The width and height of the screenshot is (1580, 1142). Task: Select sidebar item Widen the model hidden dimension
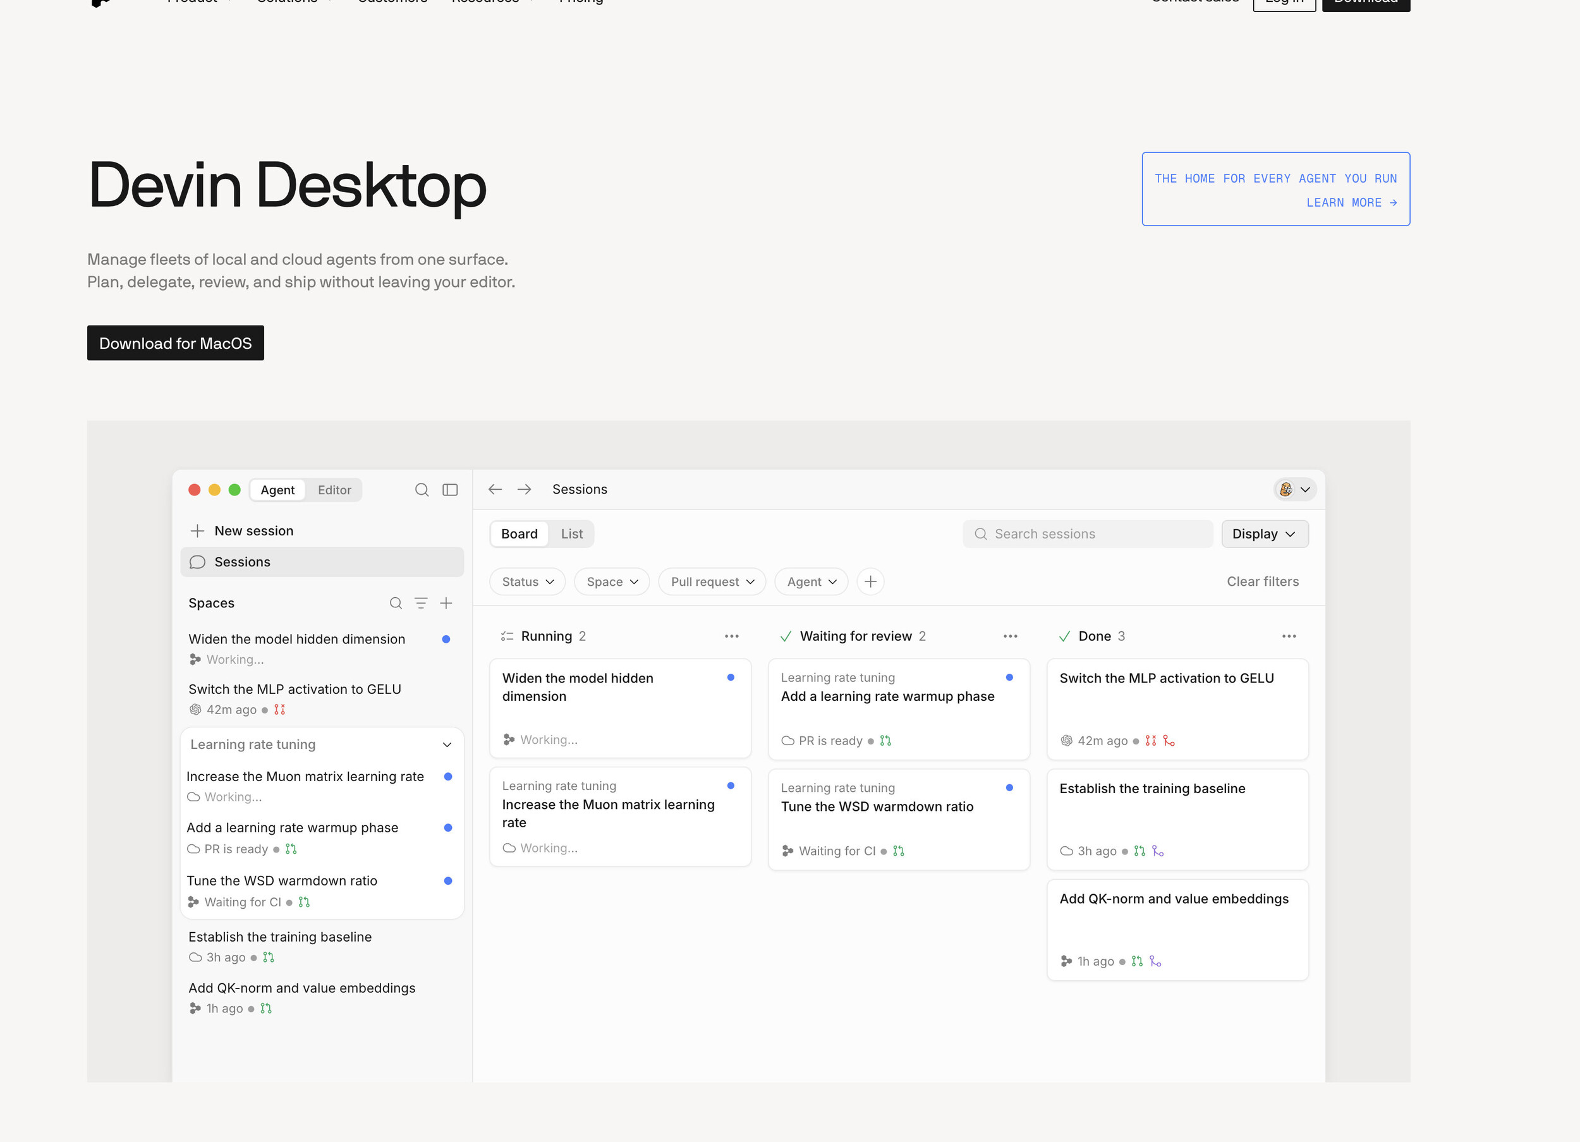[x=320, y=648]
